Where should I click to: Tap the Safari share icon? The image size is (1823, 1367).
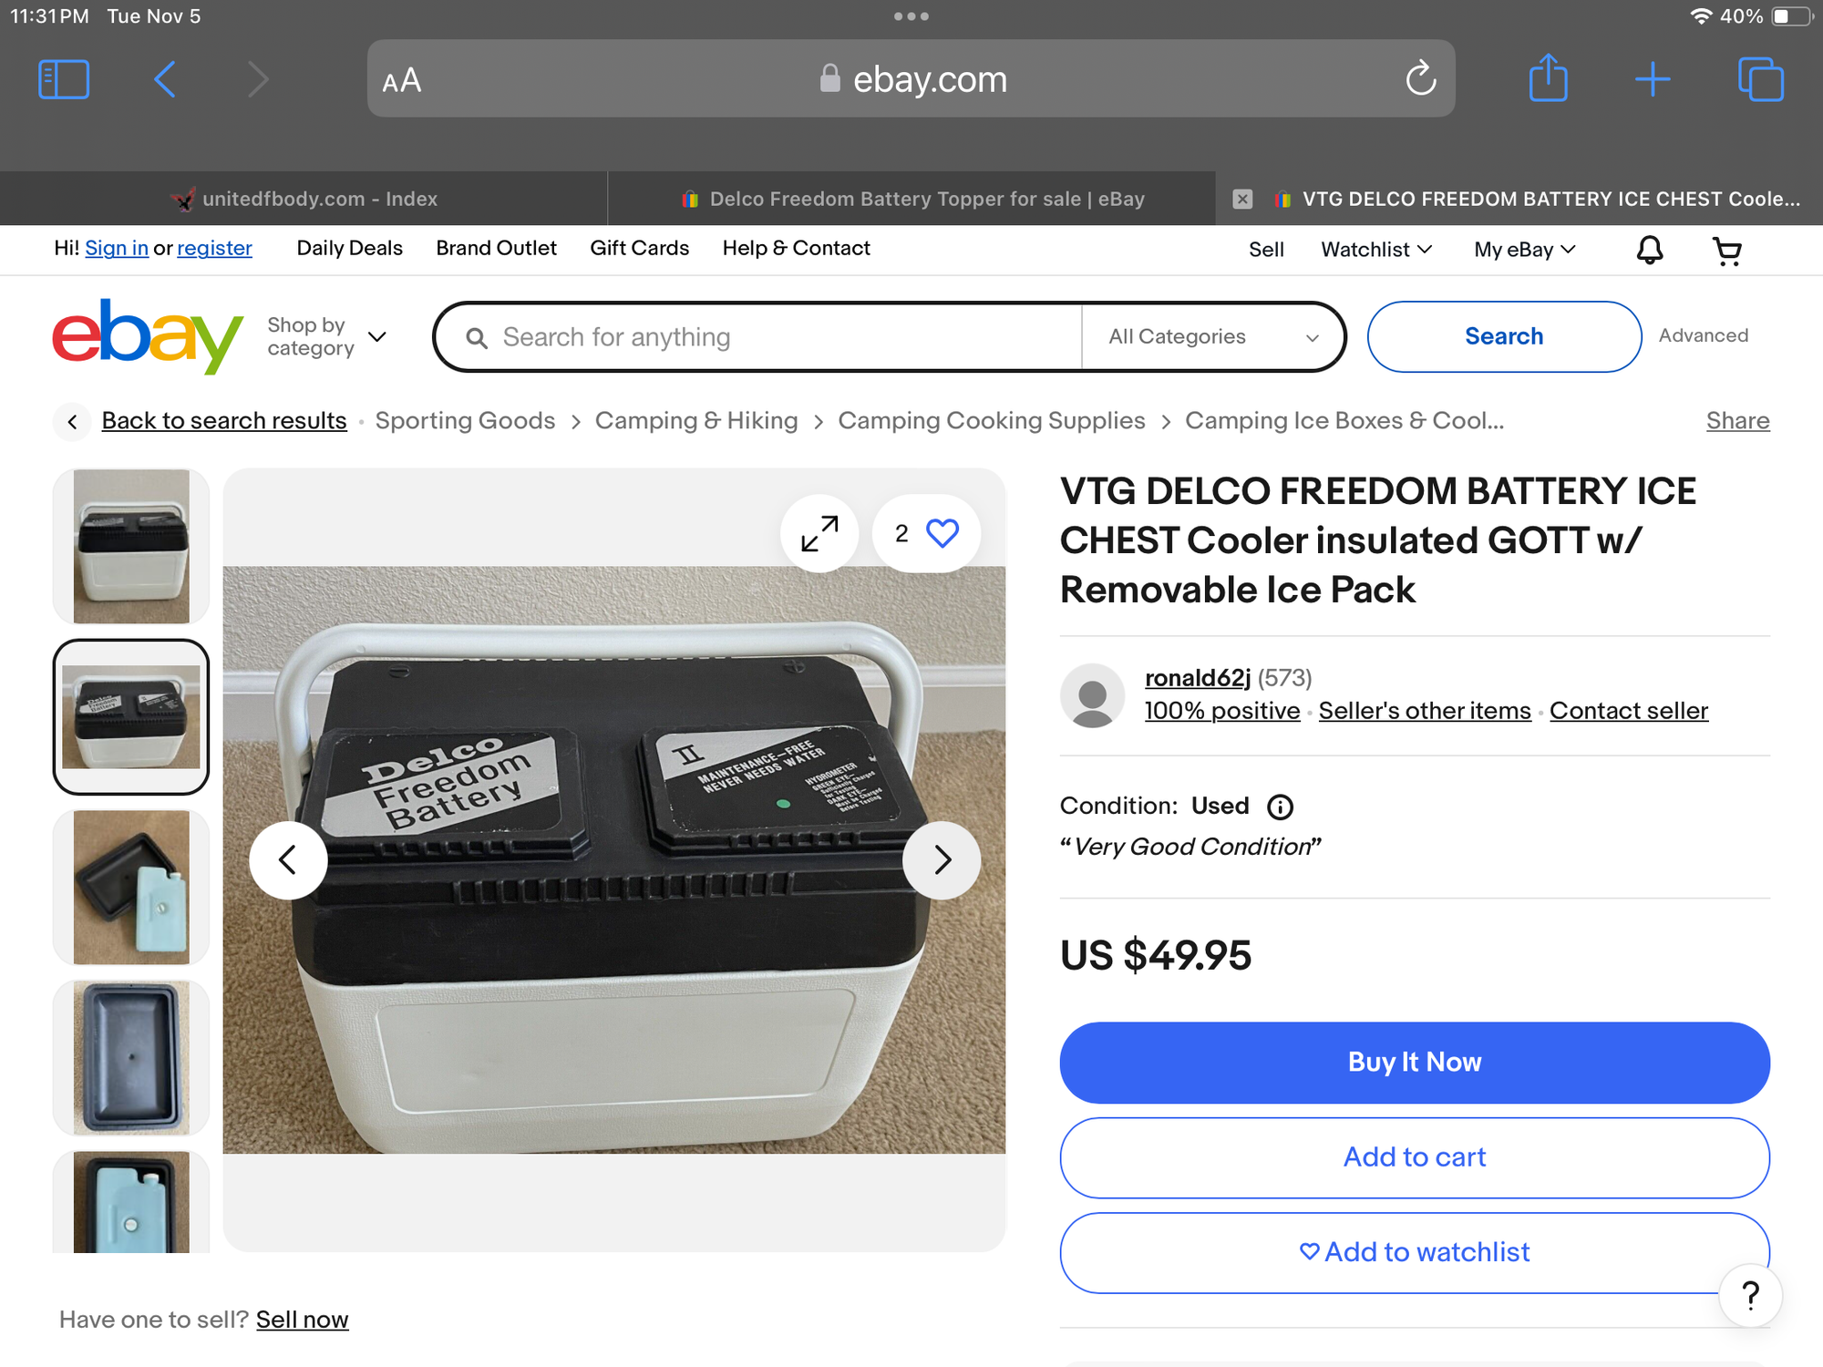pos(1548,78)
